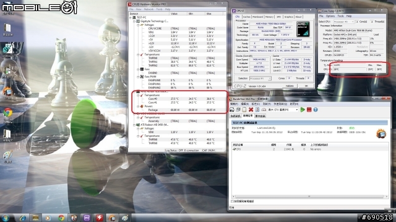The height and width of the screenshot is (222, 396).
Task: Click the Validate button in CPU-Z
Action: (290, 86)
